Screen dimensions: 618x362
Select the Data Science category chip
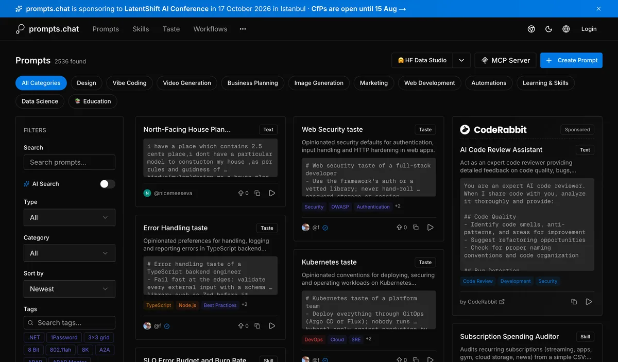pos(40,101)
